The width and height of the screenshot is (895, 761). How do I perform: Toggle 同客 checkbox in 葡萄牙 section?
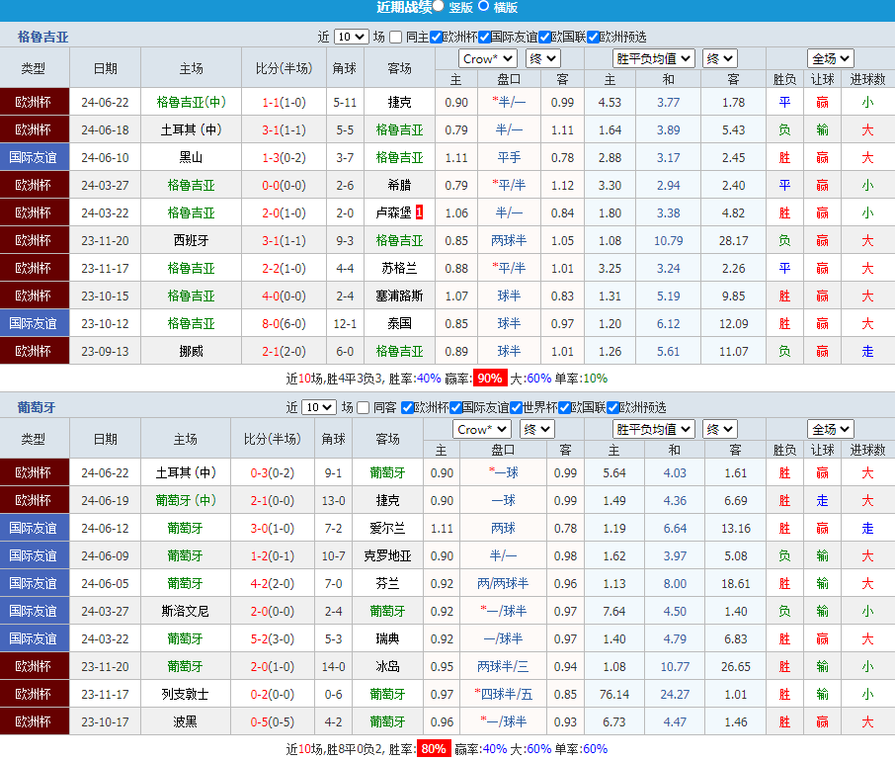point(365,407)
